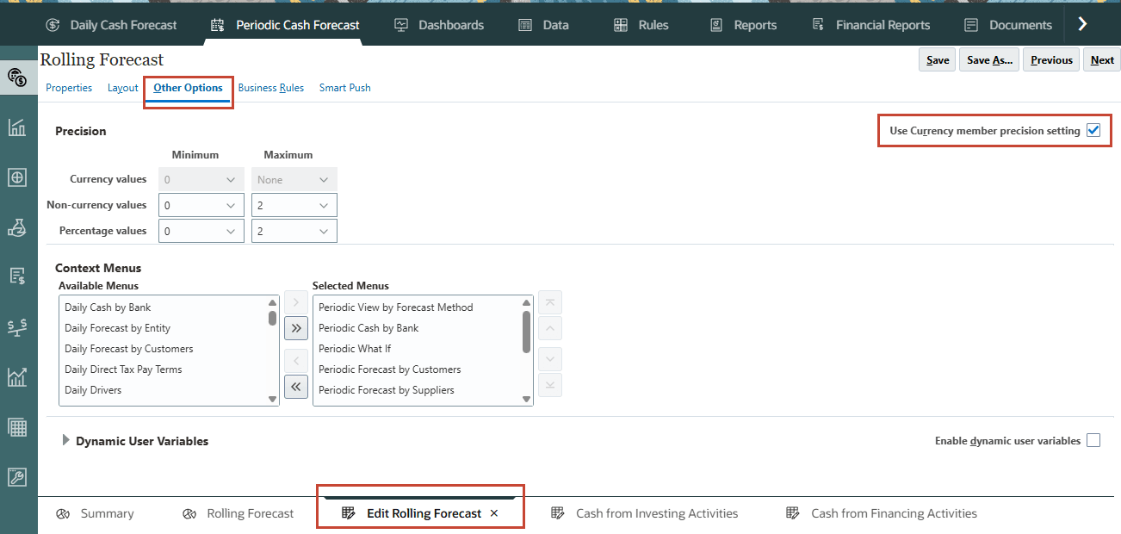Switch to the Rules tab
The width and height of the screenshot is (1121, 534).
641,25
